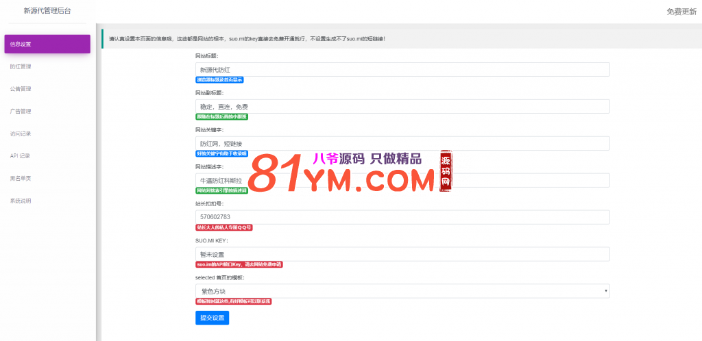The width and height of the screenshot is (702, 341).
Task: Click the 站长扣扣号: label
Action: [209, 204]
